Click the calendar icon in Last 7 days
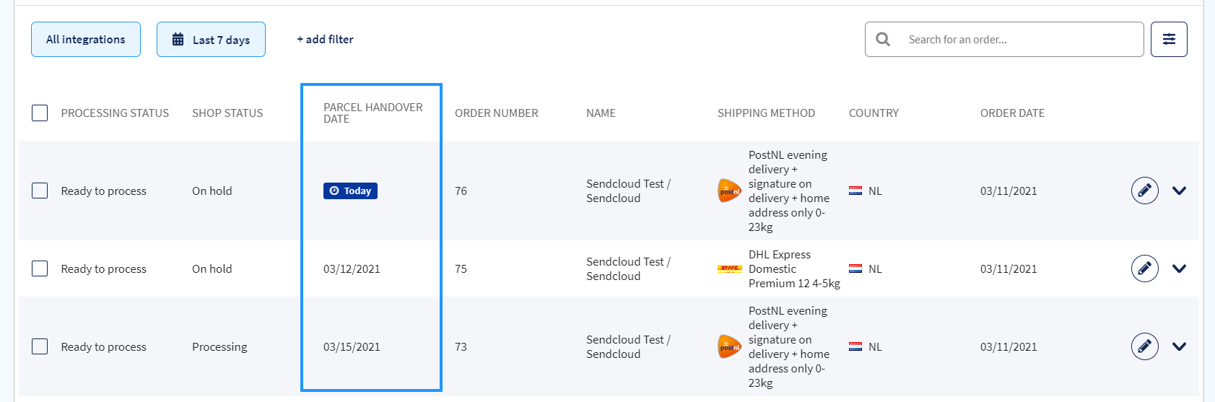The height and width of the screenshot is (402, 1215). [178, 40]
